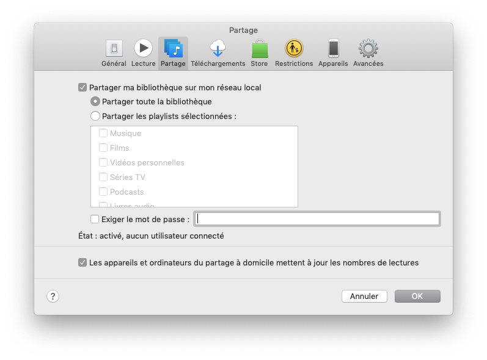Choose Partager les playlists sélectionnées radio
The image size is (487, 360).
click(x=95, y=116)
